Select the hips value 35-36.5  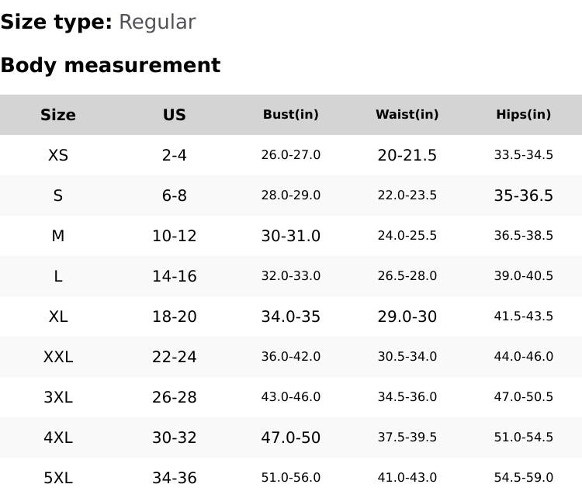(524, 195)
